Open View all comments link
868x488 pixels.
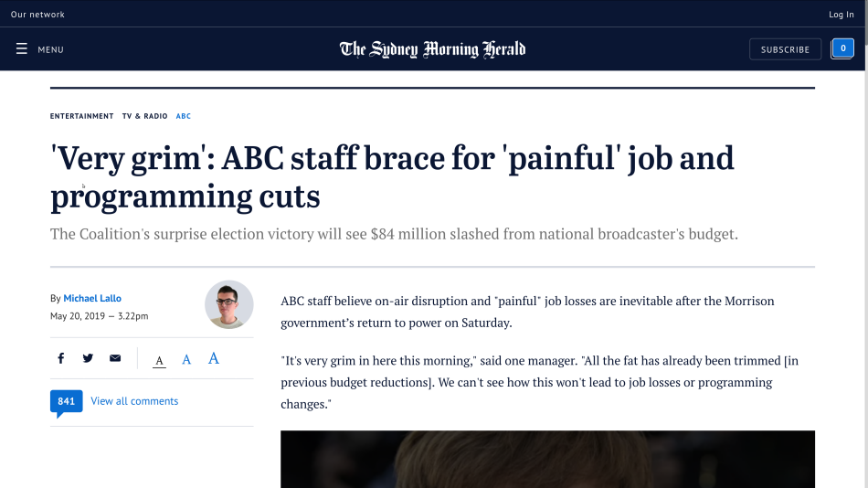(x=134, y=401)
